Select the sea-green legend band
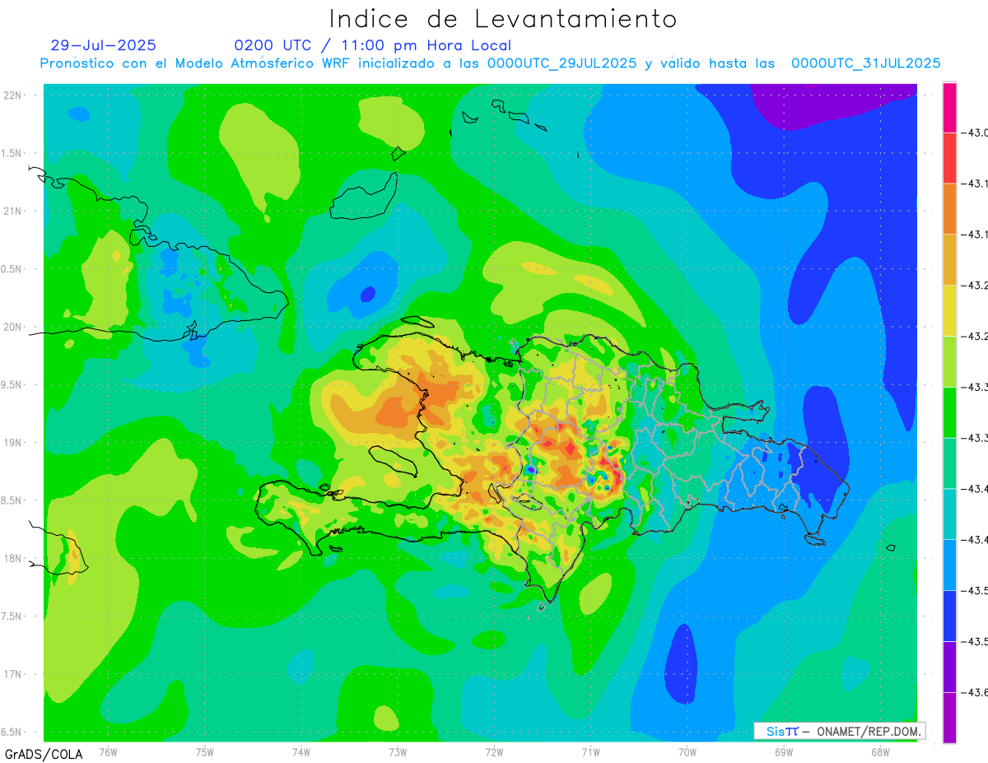The width and height of the screenshot is (988, 763). tap(949, 463)
